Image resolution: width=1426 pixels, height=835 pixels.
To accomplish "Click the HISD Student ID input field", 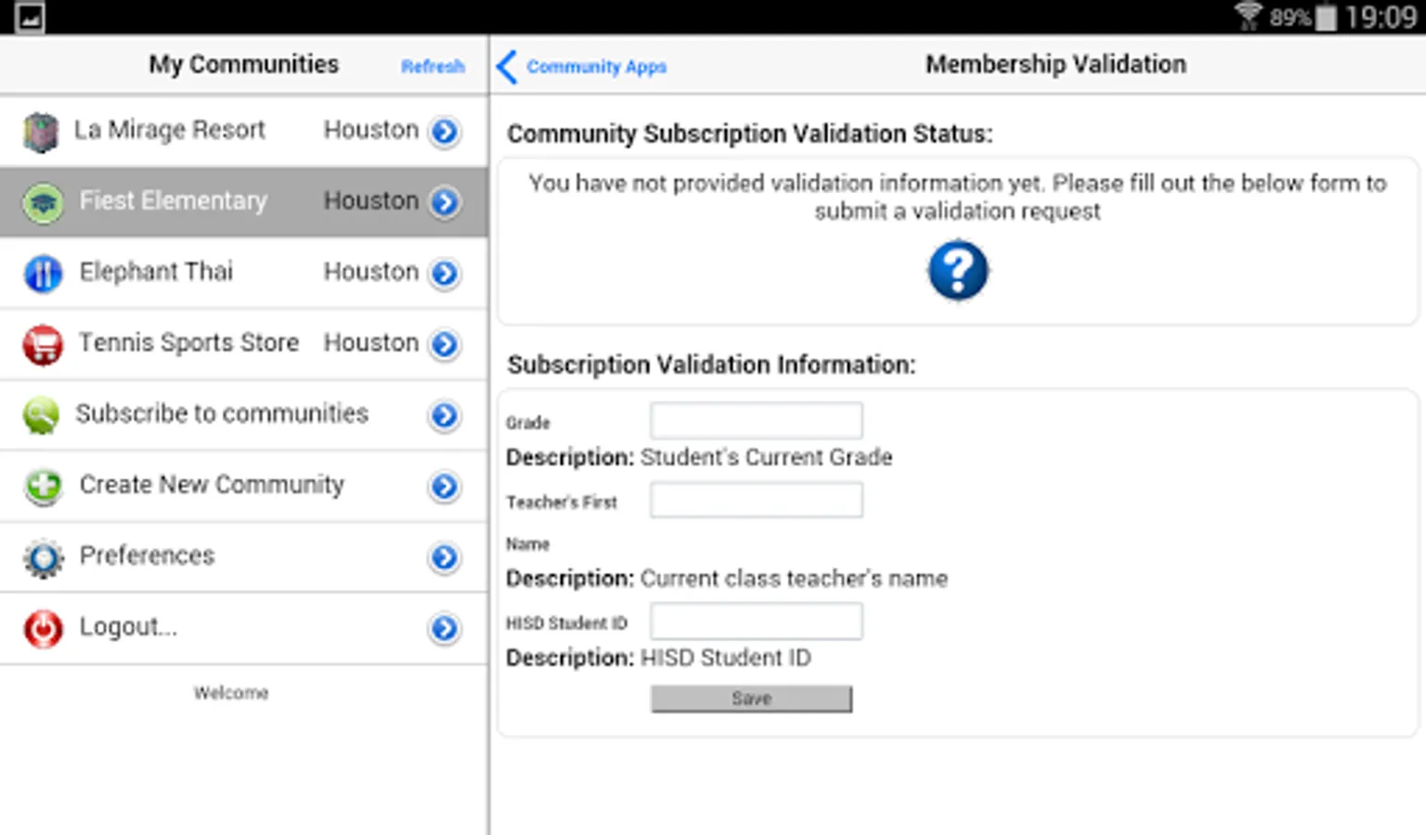I will click(x=756, y=621).
